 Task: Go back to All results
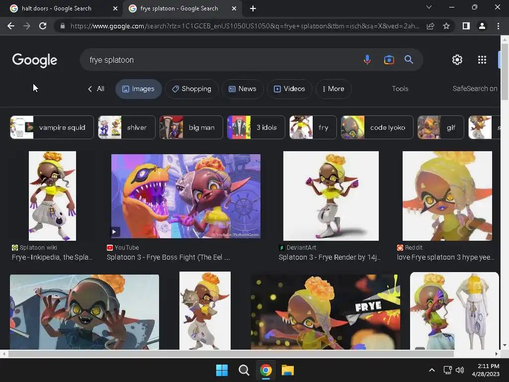(x=96, y=89)
